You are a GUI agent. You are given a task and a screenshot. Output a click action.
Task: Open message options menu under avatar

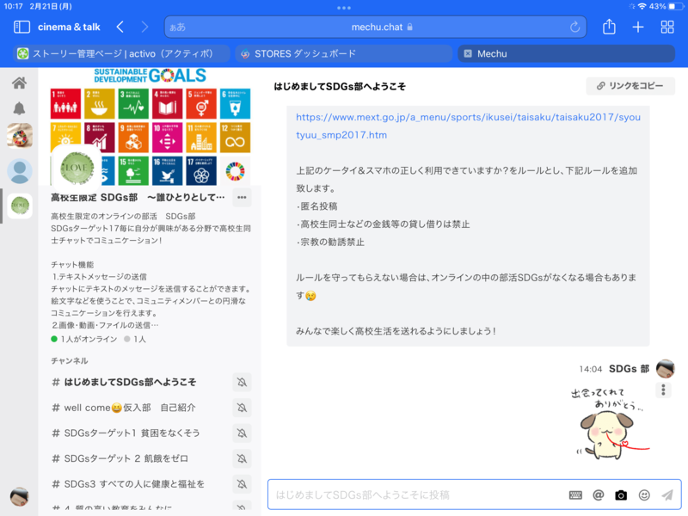point(663,390)
